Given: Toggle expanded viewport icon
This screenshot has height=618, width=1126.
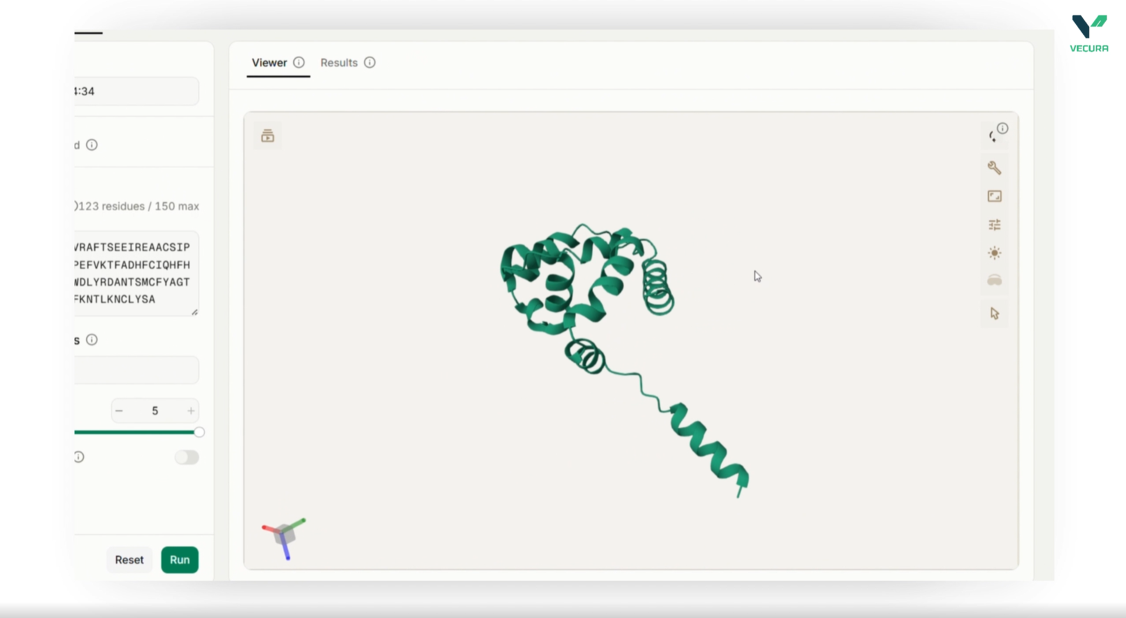Looking at the screenshot, I should tap(994, 196).
